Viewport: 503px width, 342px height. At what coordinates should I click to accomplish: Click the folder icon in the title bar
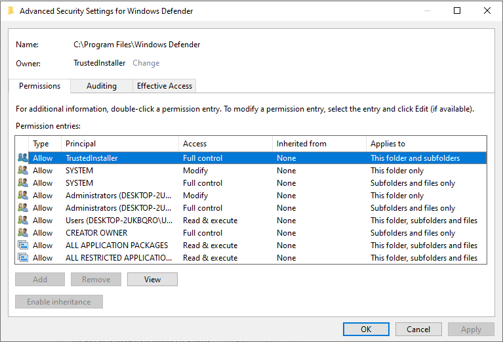pos(10,11)
